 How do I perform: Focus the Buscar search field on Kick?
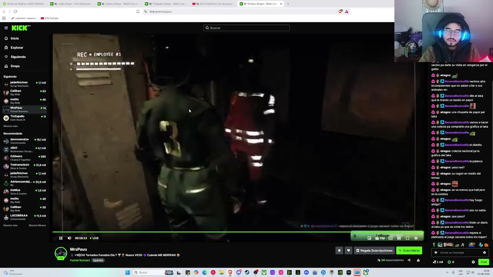point(246,28)
